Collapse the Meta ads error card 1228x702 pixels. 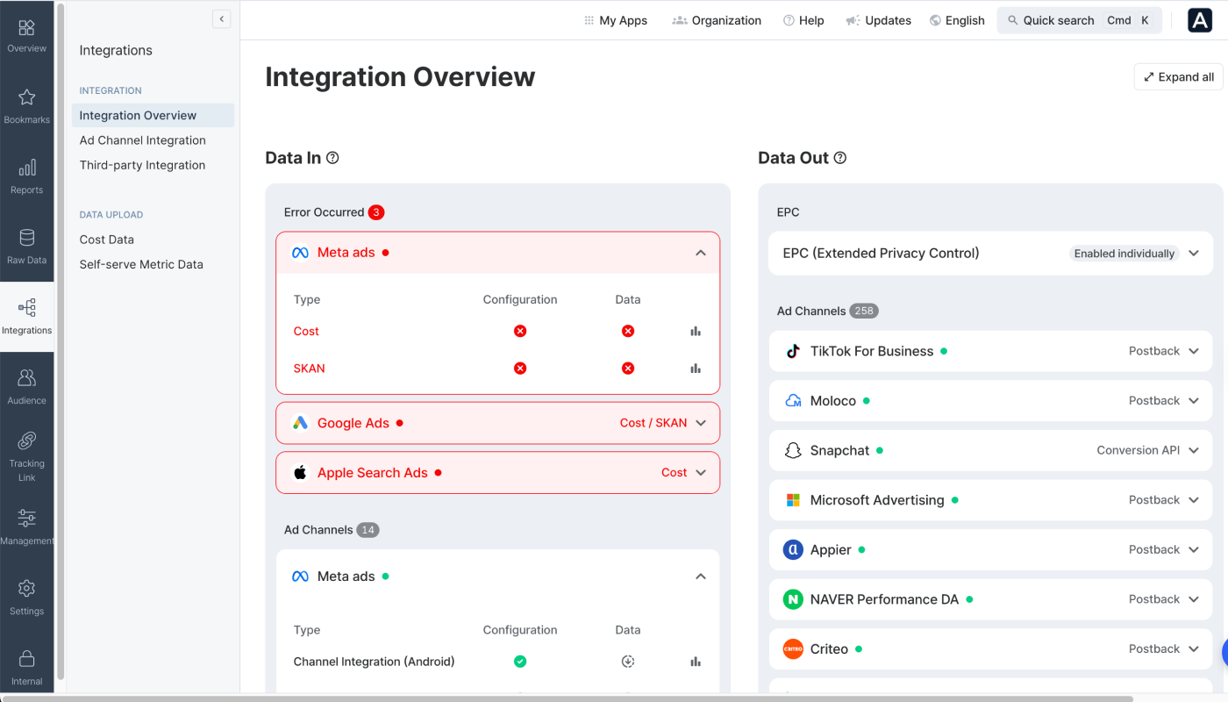701,253
